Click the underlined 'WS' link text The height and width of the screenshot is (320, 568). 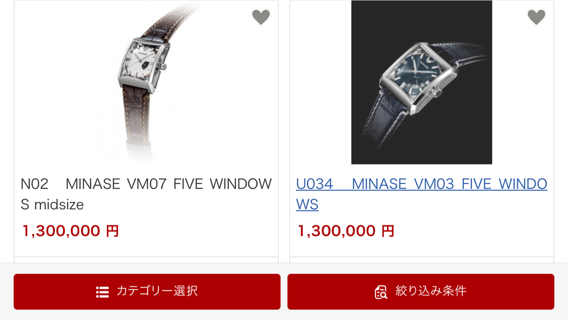pos(307,204)
